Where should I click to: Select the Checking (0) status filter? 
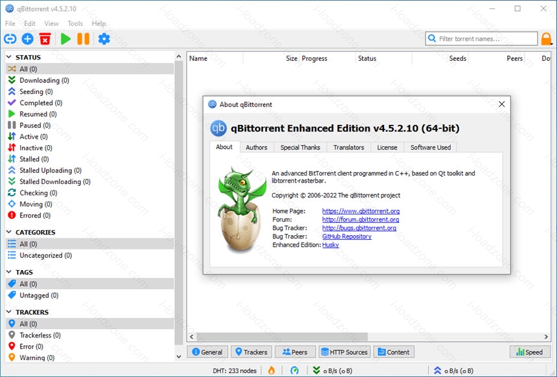click(x=90, y=192)
